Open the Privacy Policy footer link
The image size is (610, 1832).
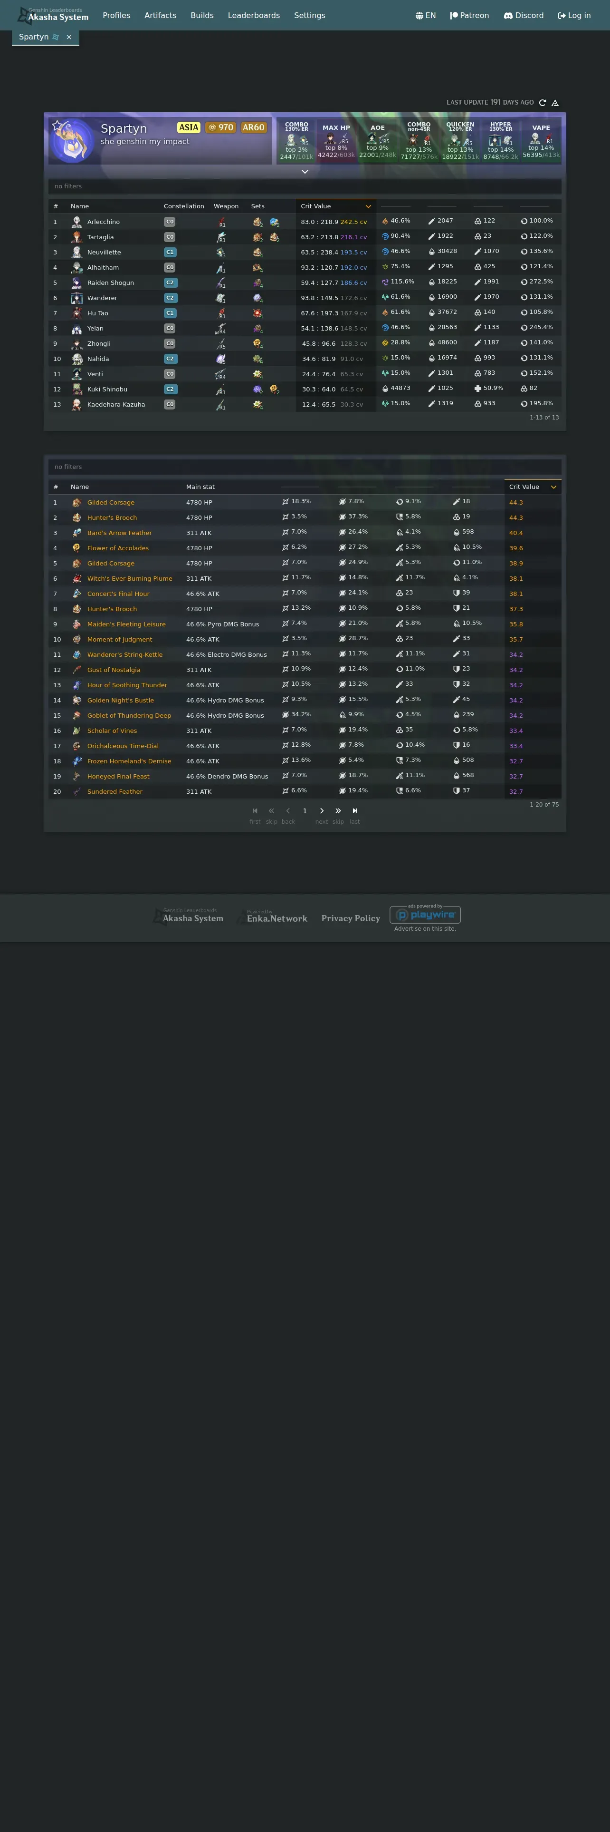pos(351,918)
